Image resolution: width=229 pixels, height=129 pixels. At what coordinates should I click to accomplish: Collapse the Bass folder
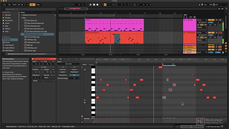coord(21,18)
